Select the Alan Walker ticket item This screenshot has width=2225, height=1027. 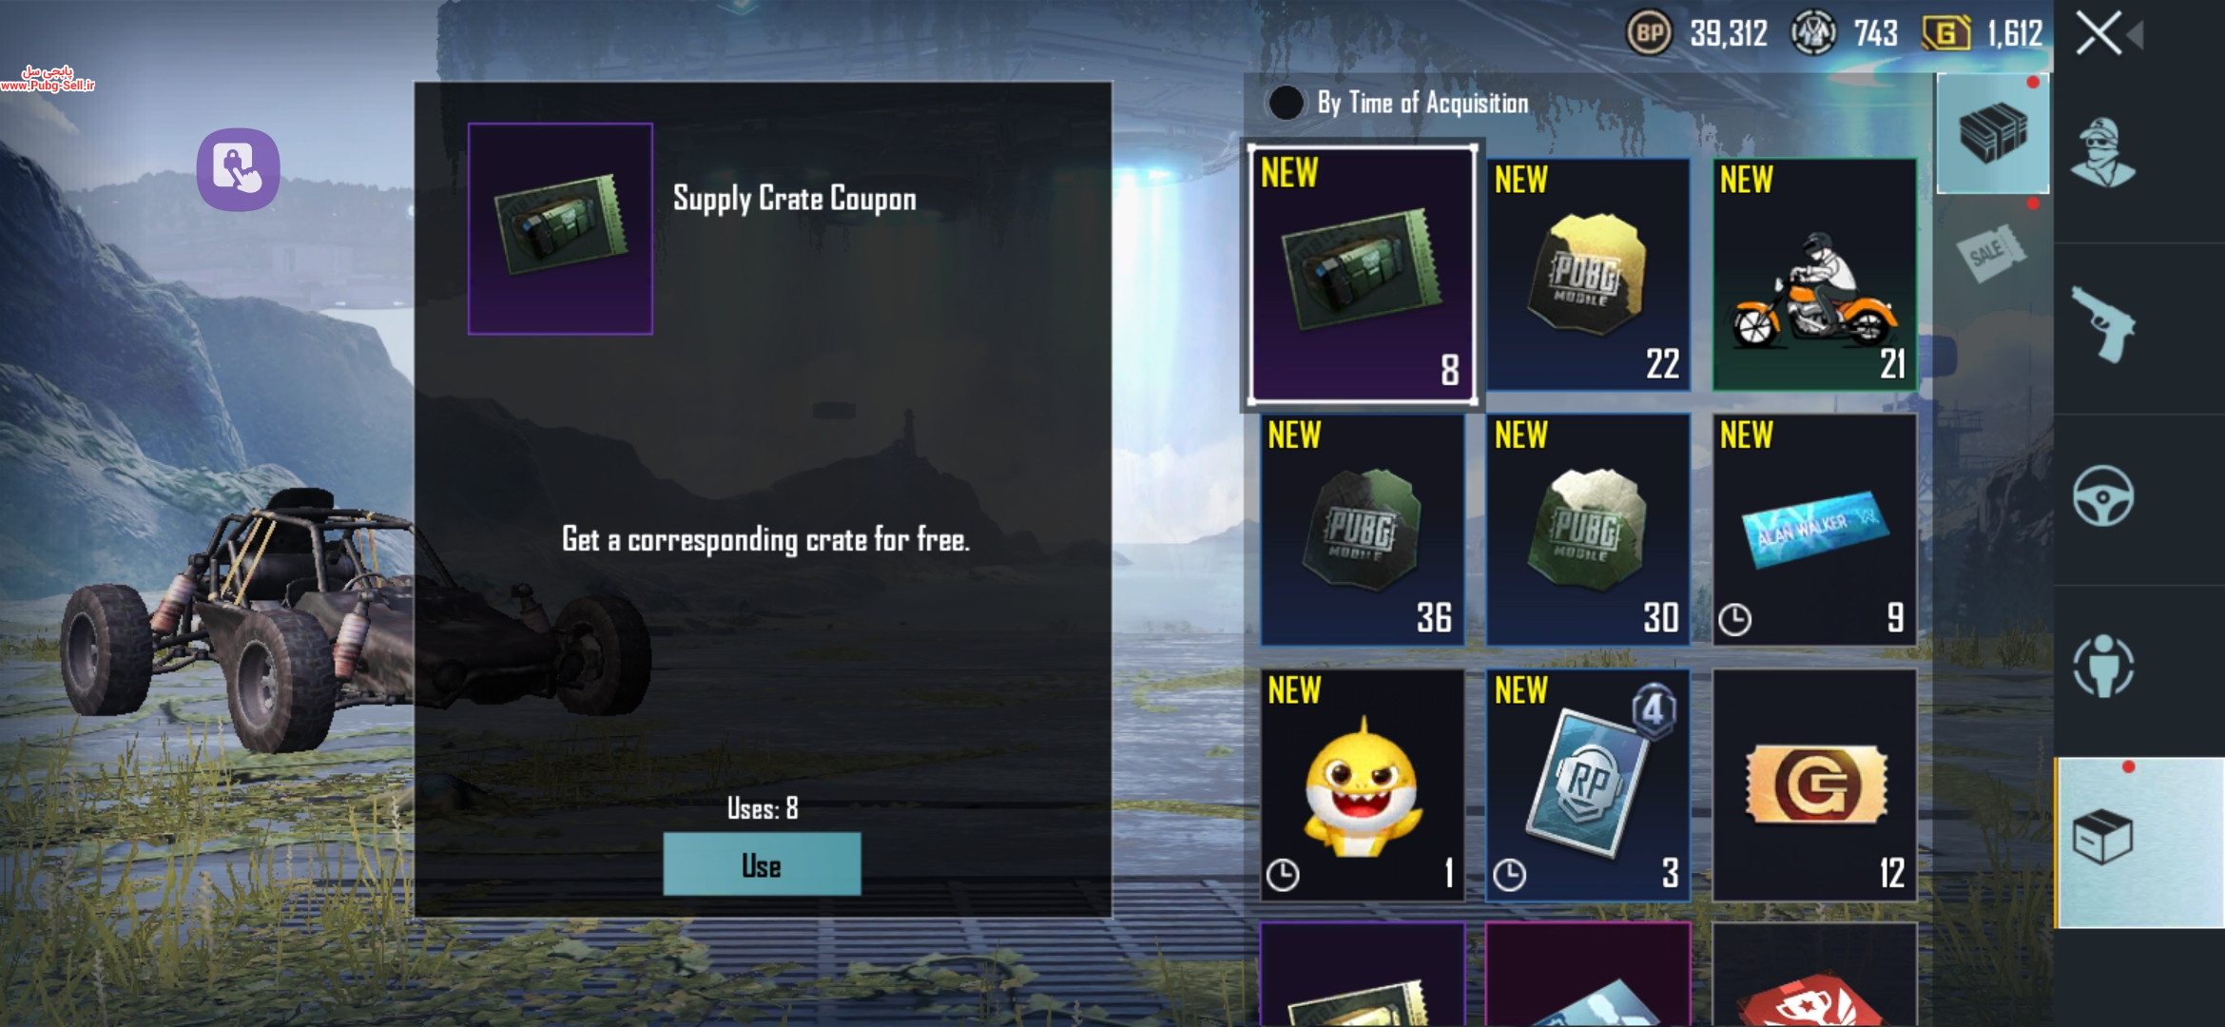click(1814, 530)
